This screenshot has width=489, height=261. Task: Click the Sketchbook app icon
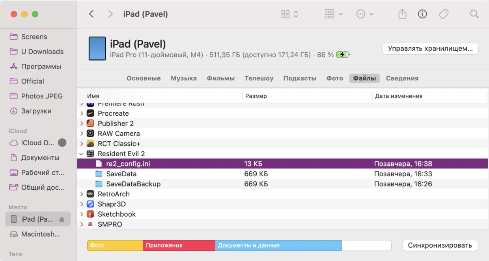[x=90, y=214]
